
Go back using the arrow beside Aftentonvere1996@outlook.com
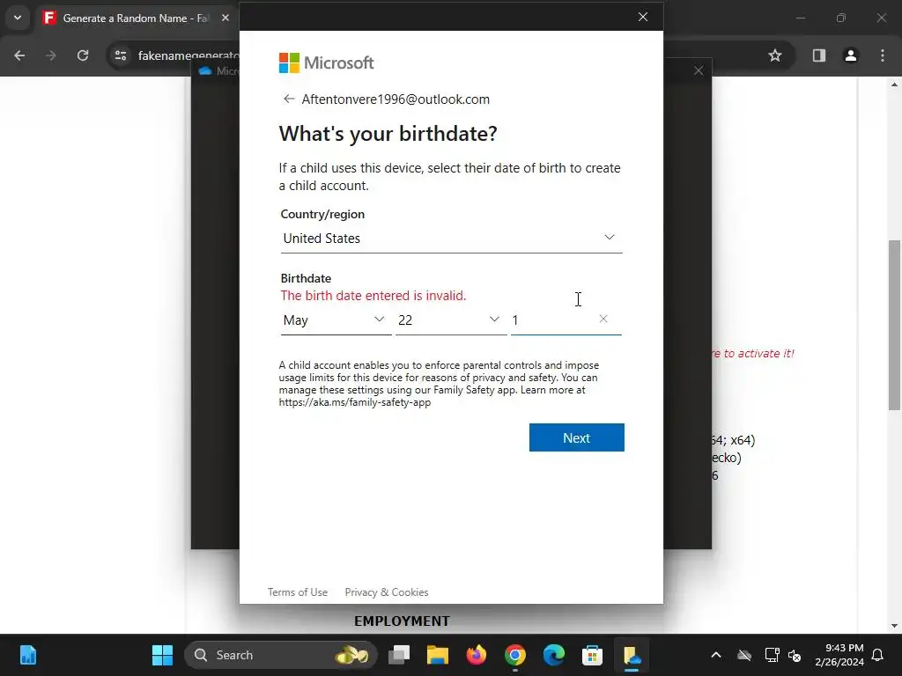(289, 99)
